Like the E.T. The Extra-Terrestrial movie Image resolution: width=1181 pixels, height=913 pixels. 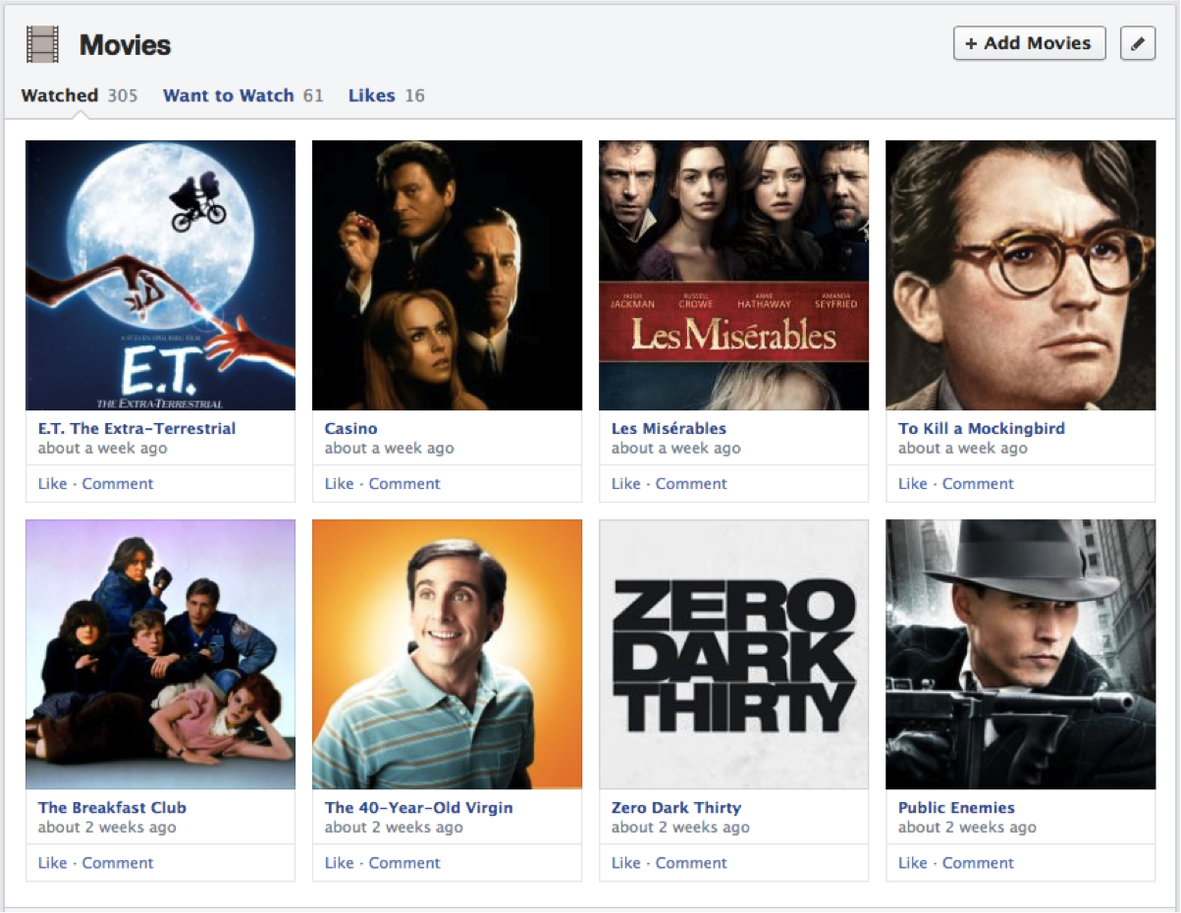(52, 483)
